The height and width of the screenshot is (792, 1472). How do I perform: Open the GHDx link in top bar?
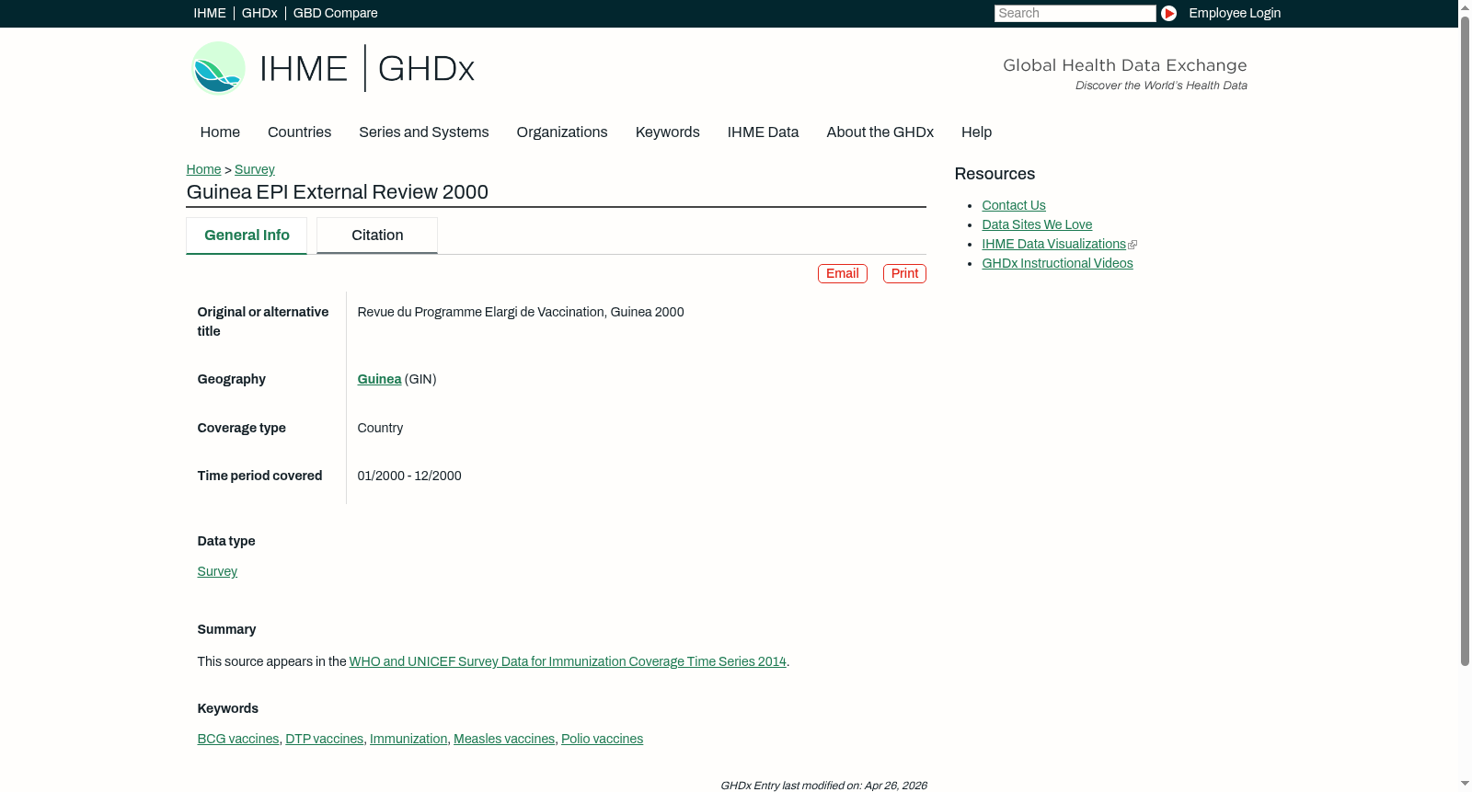pos(259,13)
